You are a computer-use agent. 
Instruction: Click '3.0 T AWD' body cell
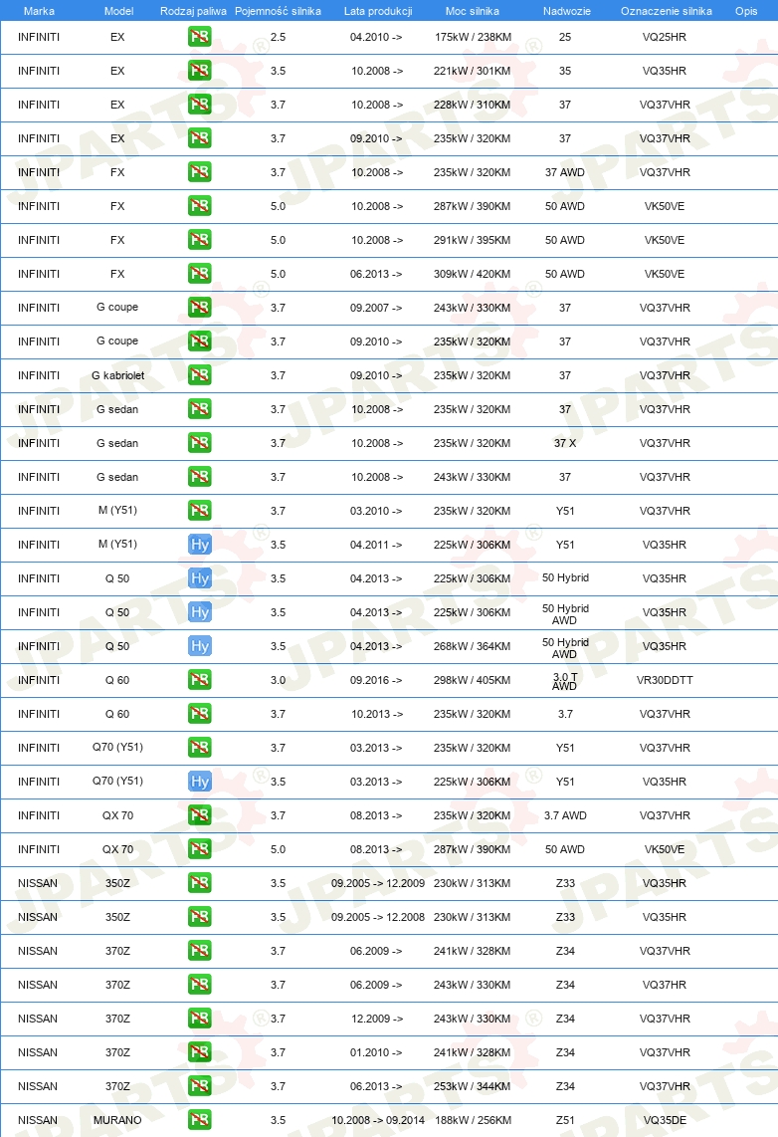pos(565,680)
